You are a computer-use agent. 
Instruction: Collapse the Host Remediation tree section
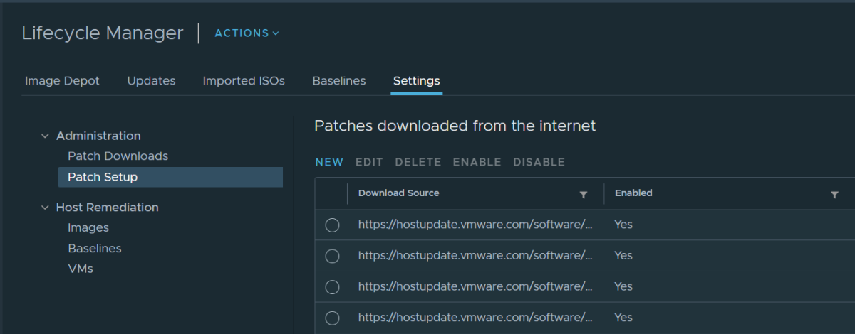[x=45, y=208]
